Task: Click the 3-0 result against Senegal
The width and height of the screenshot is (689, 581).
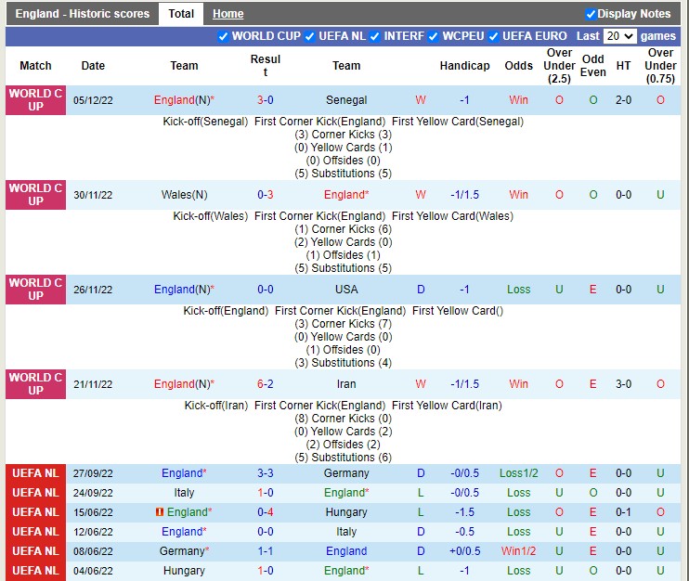Action: point(266,100)
